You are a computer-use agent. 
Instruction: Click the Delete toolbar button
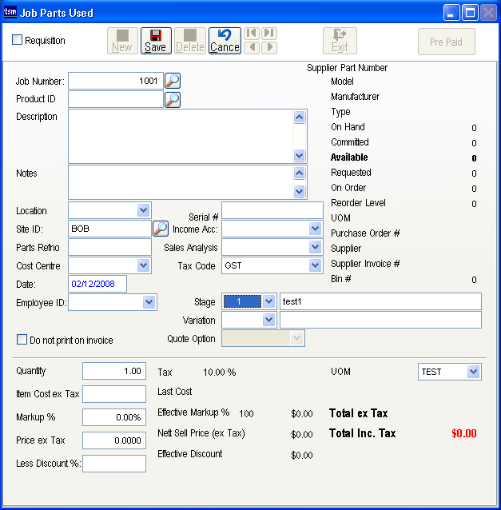[190, 41]
